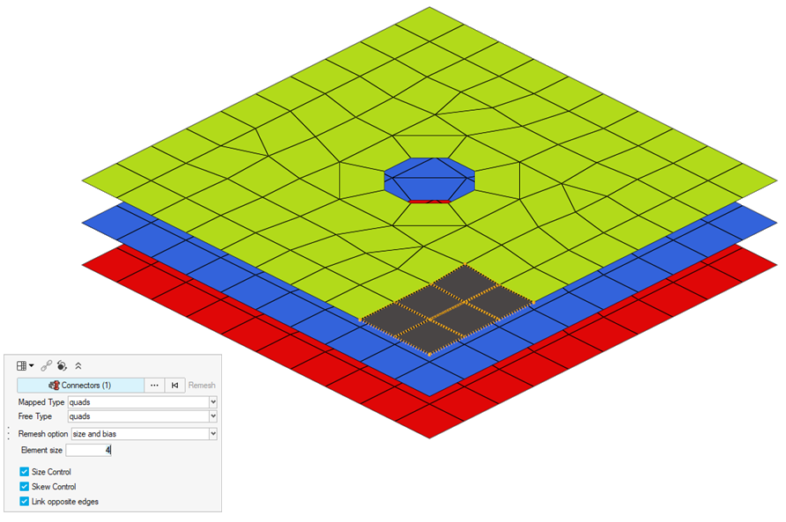786x522 pixels.
Task: Uncheck the Skew Control checkbox
Action: pos(24,487)
